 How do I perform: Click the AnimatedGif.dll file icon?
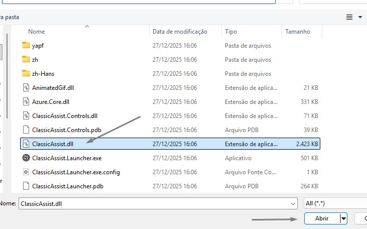(x=27, y=87)
